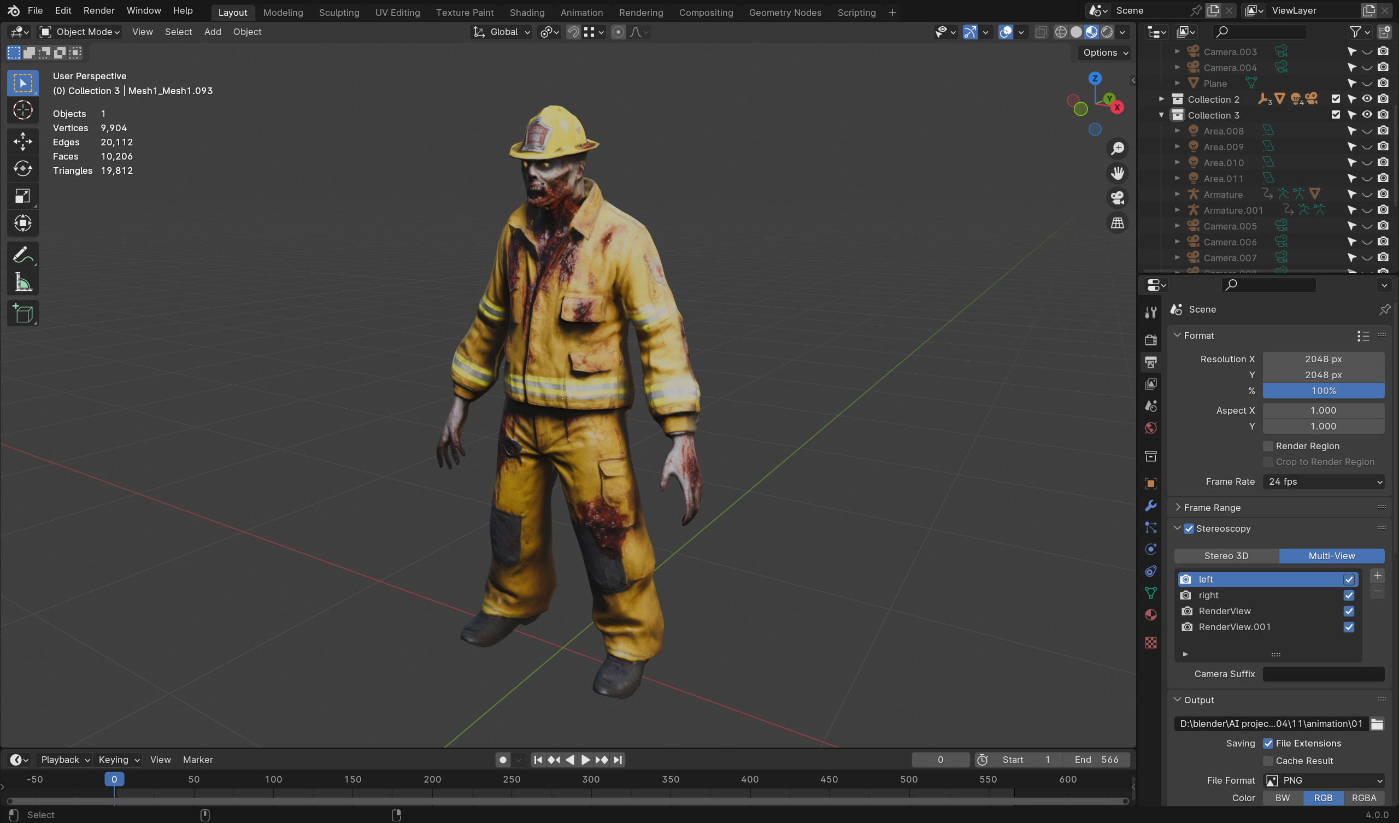The width and height of the screenshot is (1399, 823).
Task: Click the pan view hand icon
Action: pos(1117,174)
